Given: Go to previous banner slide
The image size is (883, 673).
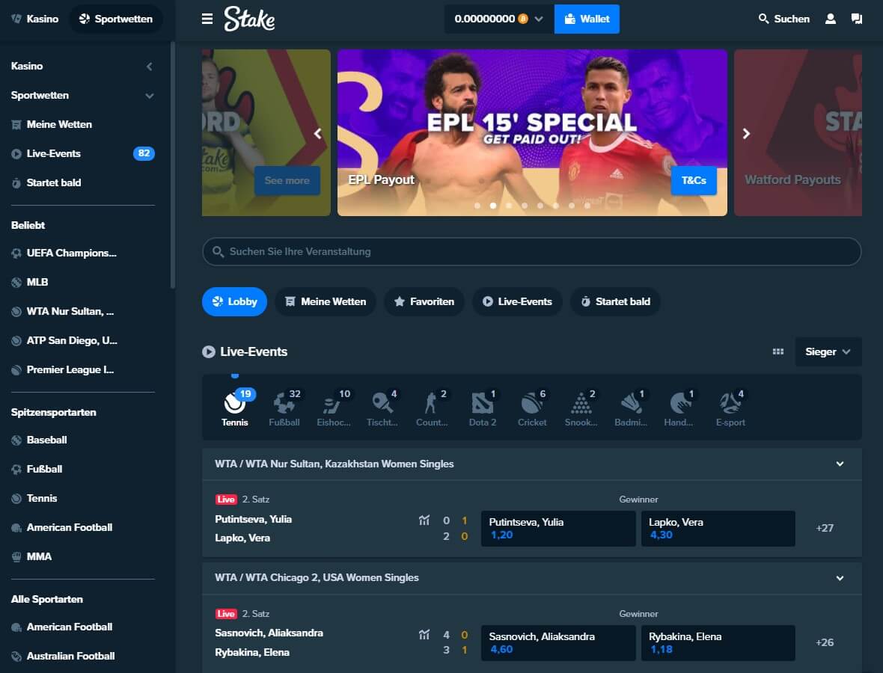Looking at the screenshot, I should pyautogui.click(x=317, y=133).
